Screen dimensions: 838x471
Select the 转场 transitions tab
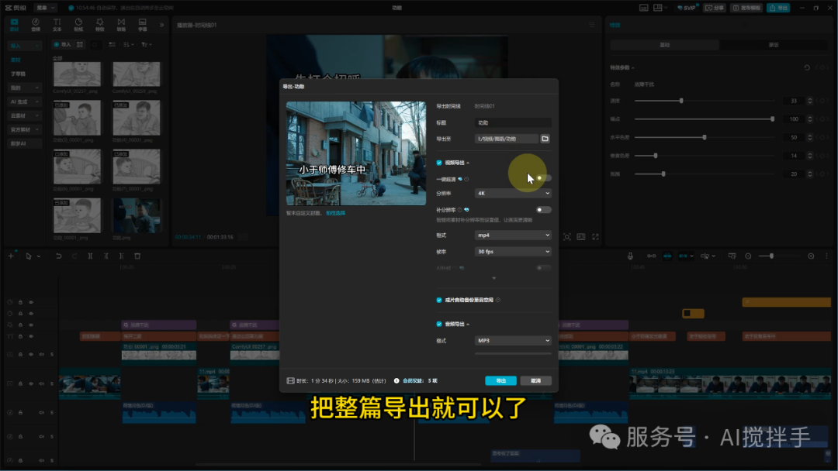pyautogui.click(x=121, y=25)
